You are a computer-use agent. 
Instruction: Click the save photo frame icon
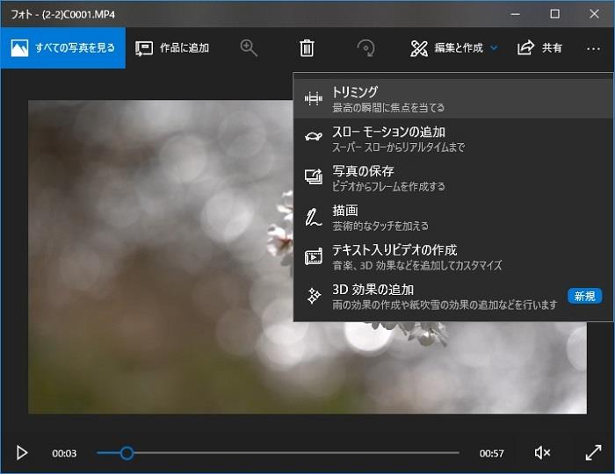tap(314, 176)
